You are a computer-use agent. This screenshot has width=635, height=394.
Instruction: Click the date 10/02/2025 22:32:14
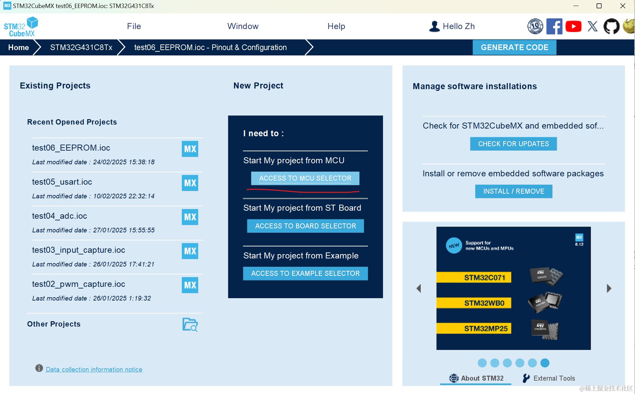tap(124, 196)
